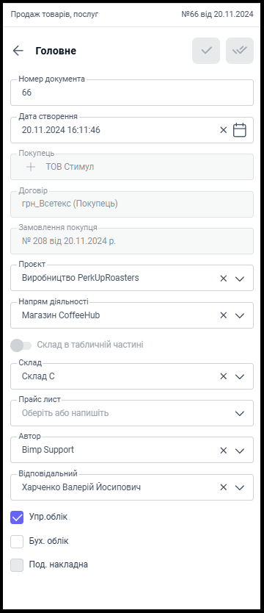Click the plus icon beside ТОВ Стимул

(x=31, y=167)
